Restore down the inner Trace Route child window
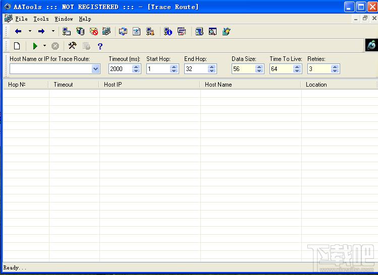 (x=365, y=18)
